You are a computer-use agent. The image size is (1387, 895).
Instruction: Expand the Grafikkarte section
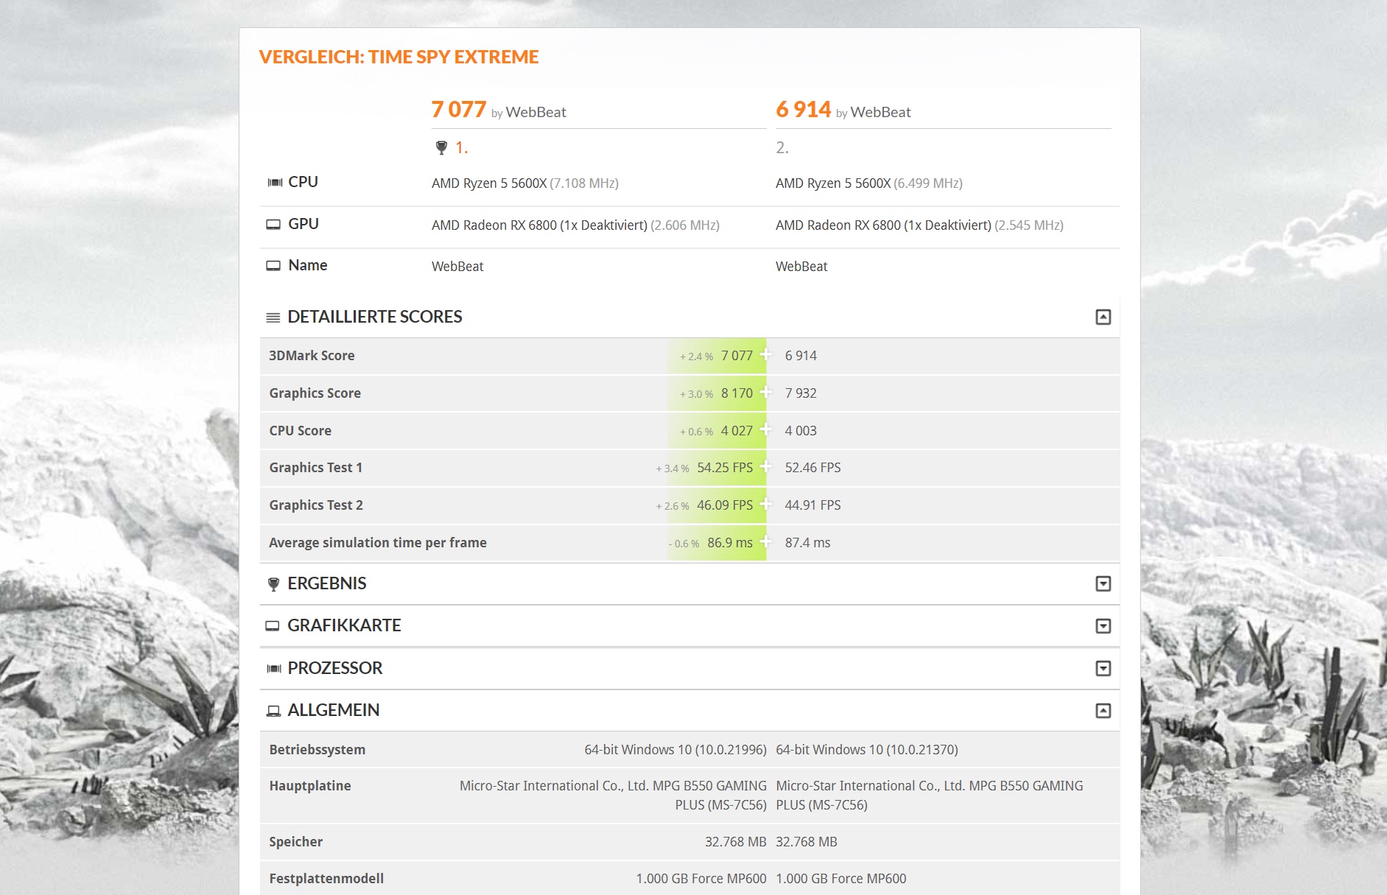1103,625
